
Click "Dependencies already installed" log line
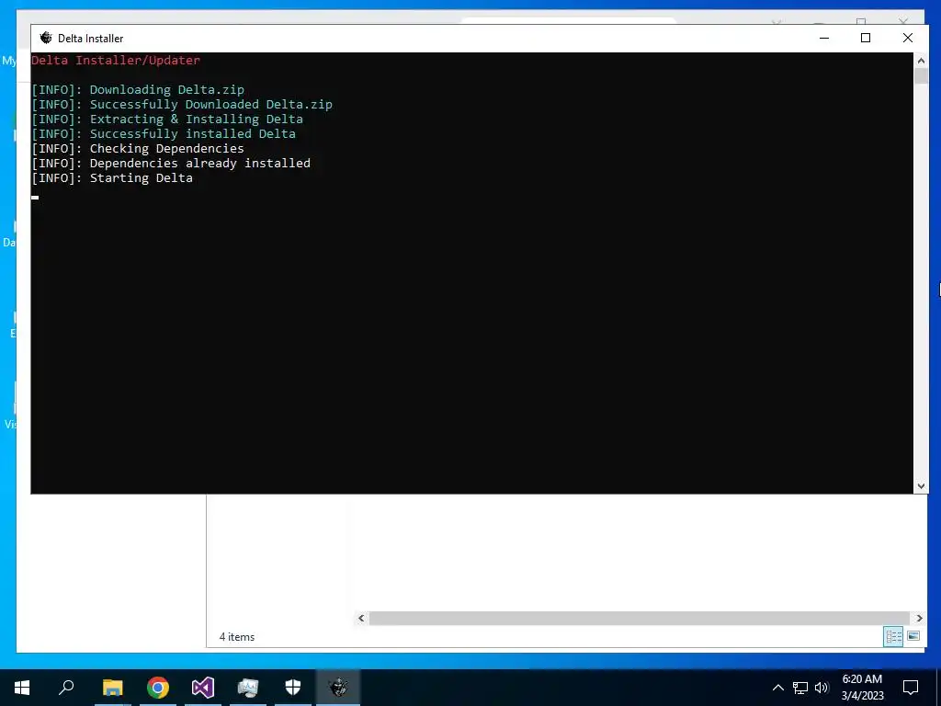tap(199, 164)
